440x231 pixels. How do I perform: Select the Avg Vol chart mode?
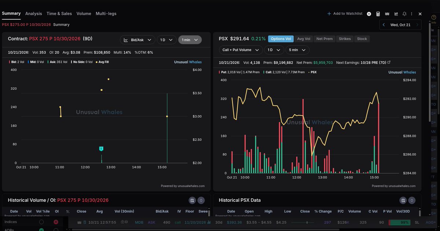pos(304,39)
